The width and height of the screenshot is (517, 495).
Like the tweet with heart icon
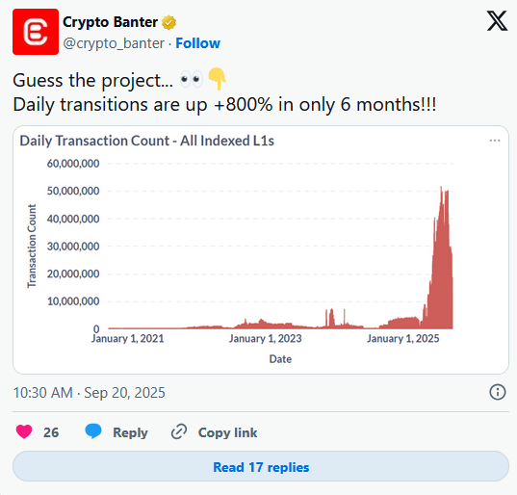(x=24, y=432)
